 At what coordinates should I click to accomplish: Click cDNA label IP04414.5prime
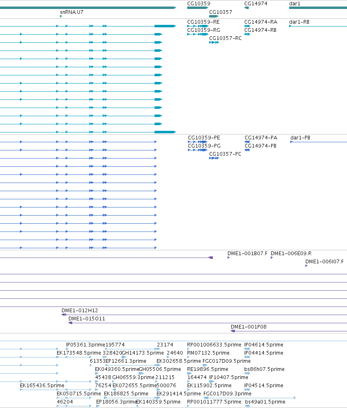click(x=264, y=353)
